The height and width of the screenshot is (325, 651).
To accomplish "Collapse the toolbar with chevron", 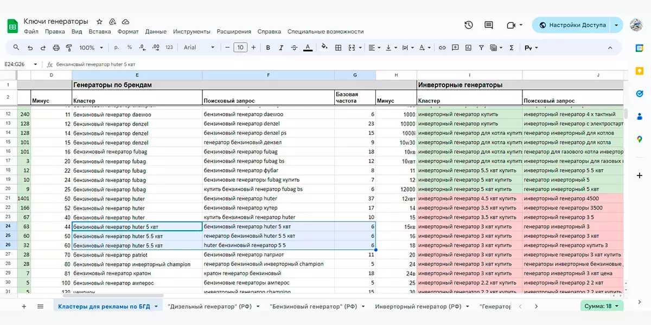I will pos(610,48).
